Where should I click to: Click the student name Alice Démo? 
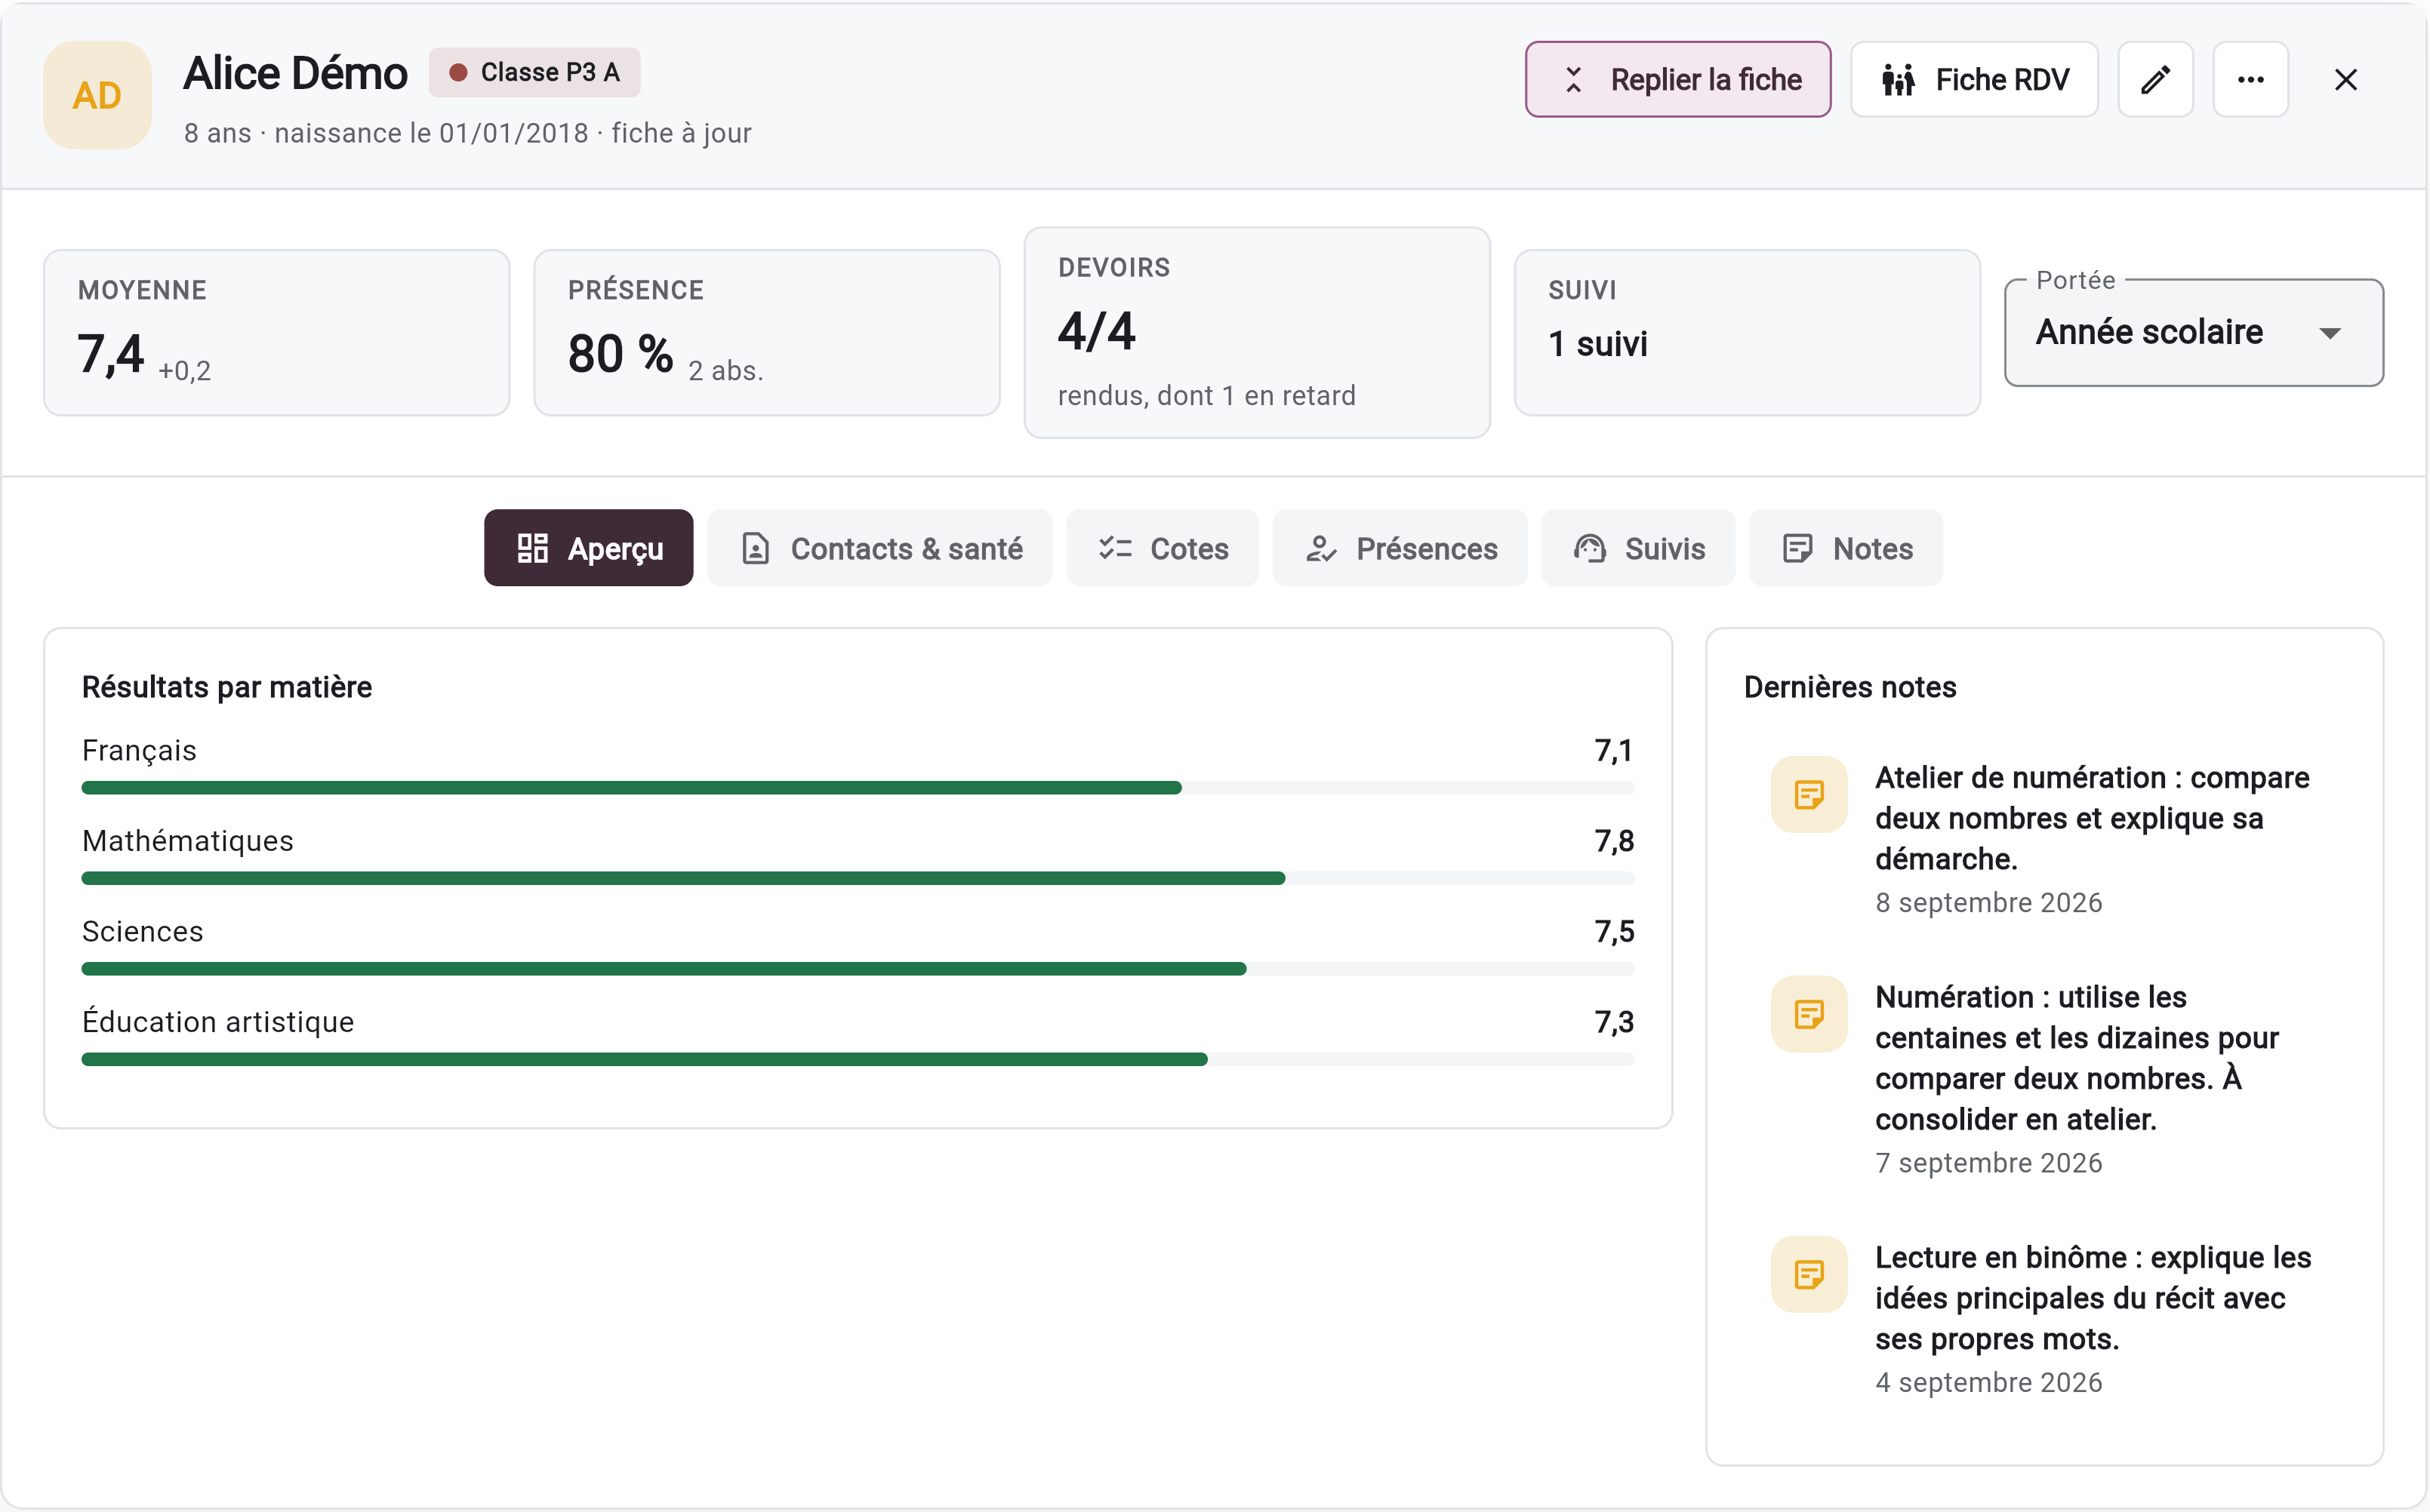[x=295, y=73]
